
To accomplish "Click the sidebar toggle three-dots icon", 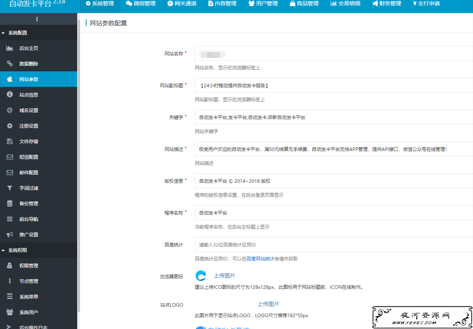I will (37, 19).
